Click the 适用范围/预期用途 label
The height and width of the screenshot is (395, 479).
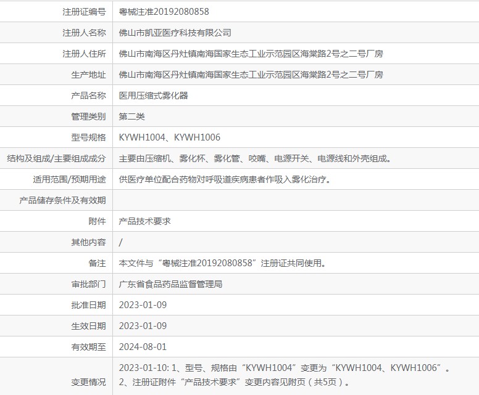pos(69,179)
